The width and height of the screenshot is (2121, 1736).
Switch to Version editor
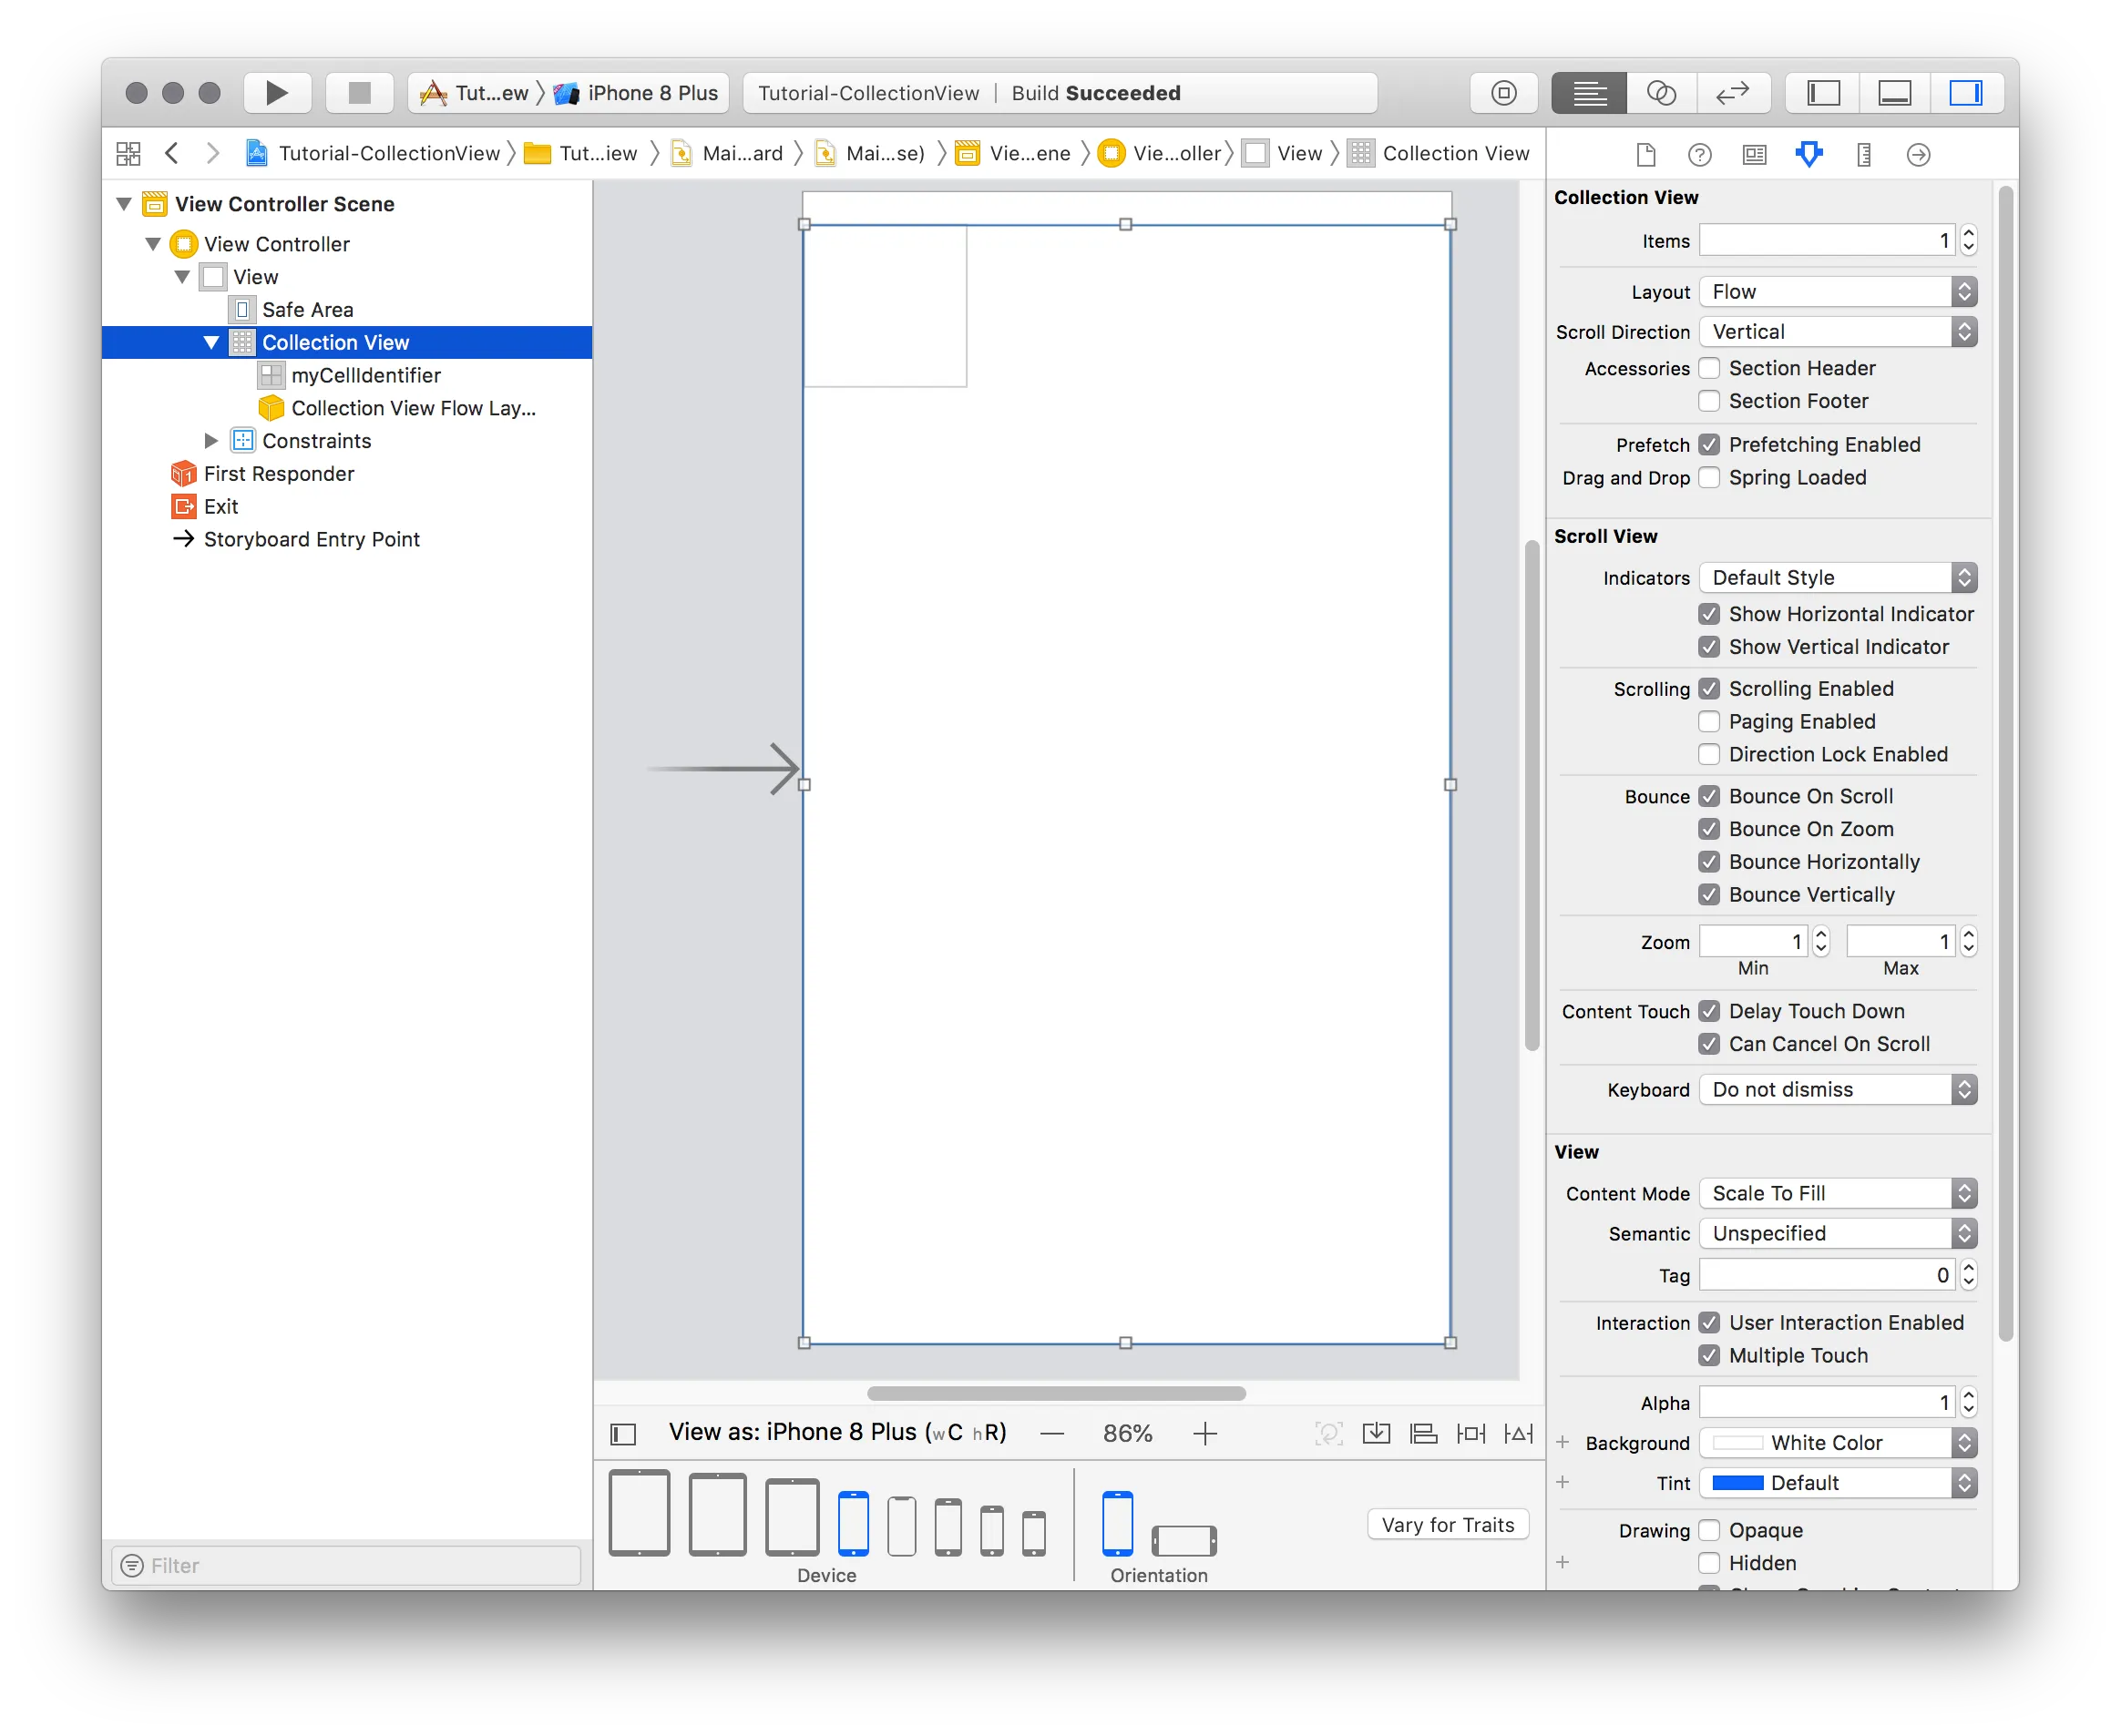tap(1732, 93)
